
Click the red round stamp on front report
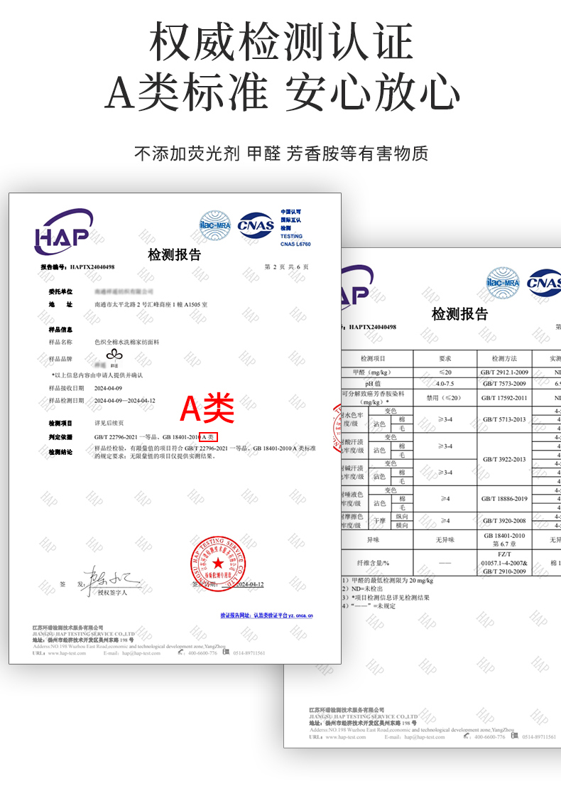[x=218, y=564]
